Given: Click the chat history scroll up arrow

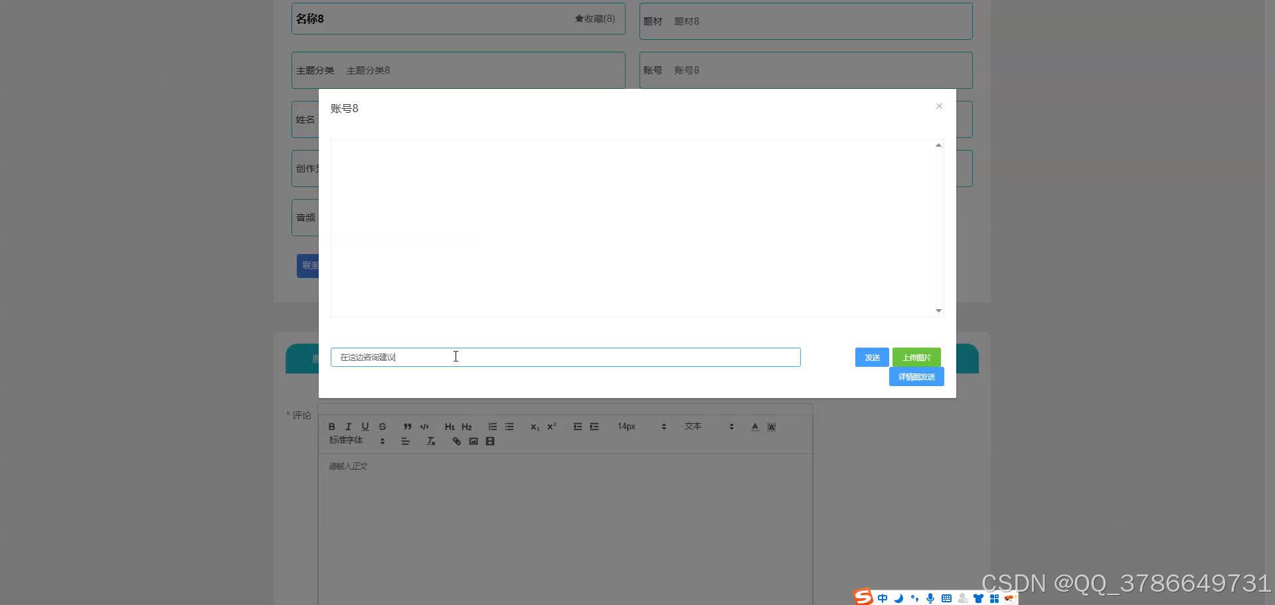Looking at the screenshot, I should point(938,145).
